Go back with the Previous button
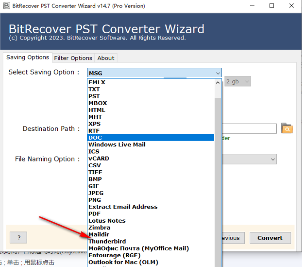Screen dimensions: 302x267 (233, 238)
